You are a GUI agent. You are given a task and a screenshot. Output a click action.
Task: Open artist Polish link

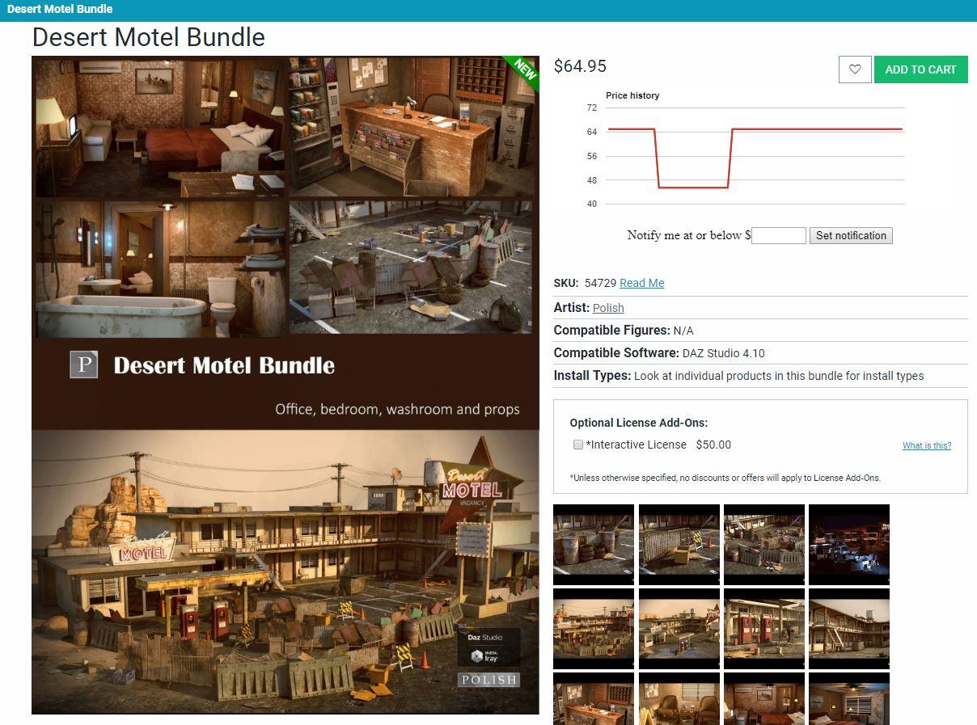pos(608,308)
